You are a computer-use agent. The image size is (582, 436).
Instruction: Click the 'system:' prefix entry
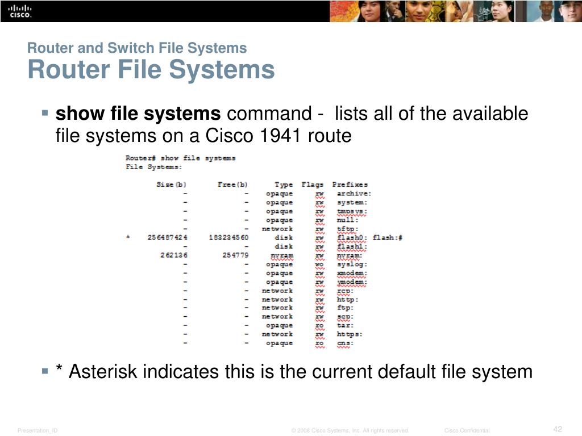tap(352, 203)
